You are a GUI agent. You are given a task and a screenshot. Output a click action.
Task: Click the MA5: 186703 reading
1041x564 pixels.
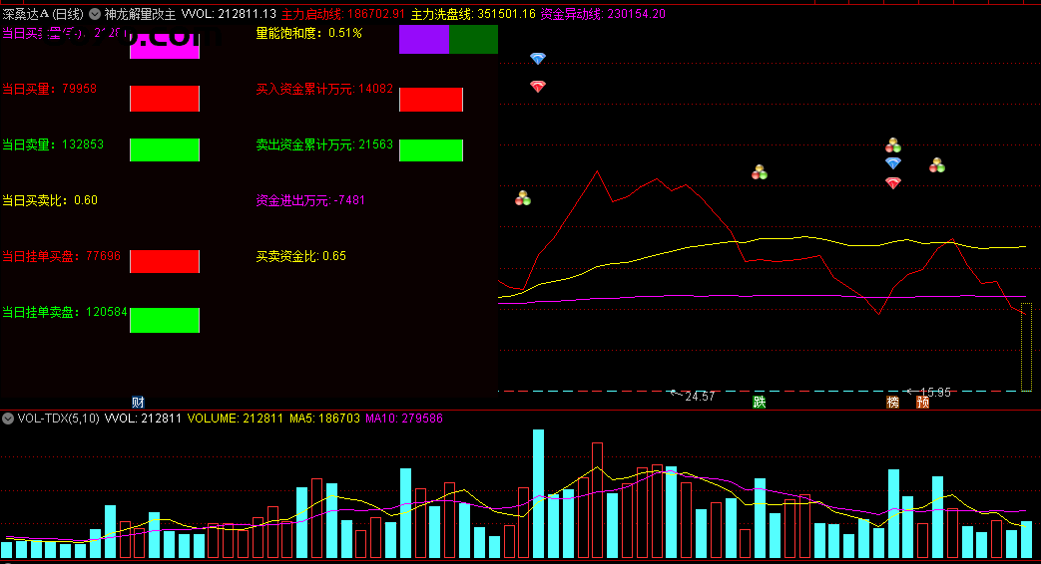324,419
